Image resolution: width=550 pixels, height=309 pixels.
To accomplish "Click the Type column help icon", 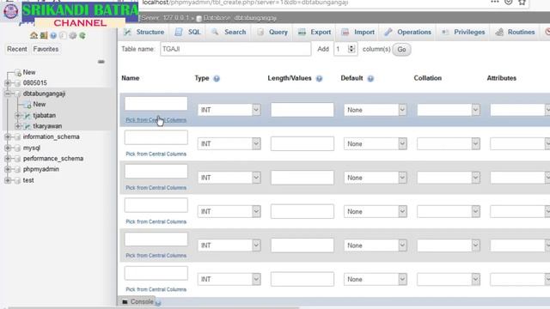I will [217, 78].
